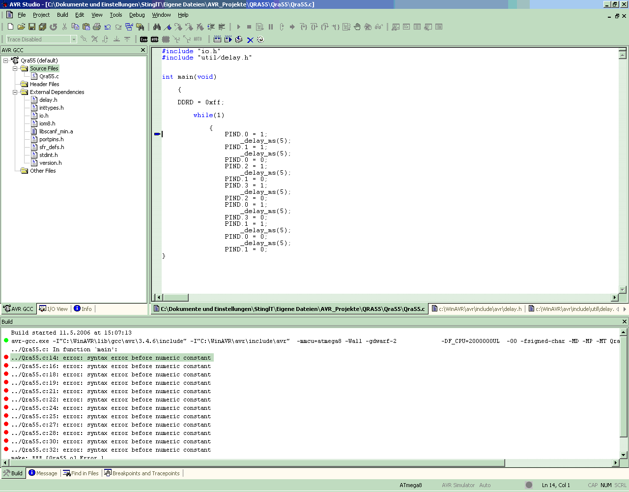This screenshot has width=629, height=492.
Task: Collapse the Source Files tree node
Action: pyautogui.click(x=15, y=68)
